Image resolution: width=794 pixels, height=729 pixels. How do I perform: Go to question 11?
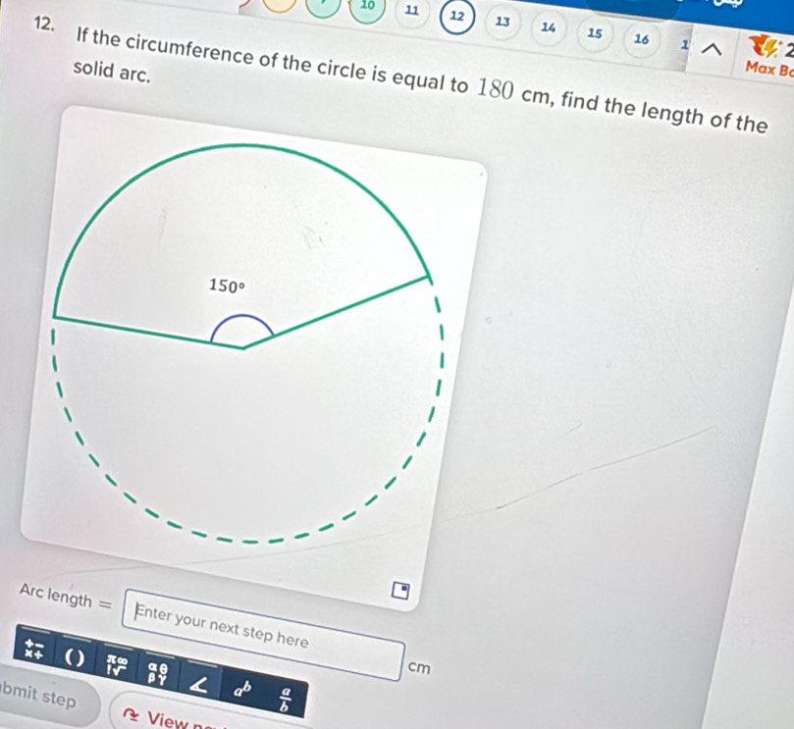click(411, 11)
